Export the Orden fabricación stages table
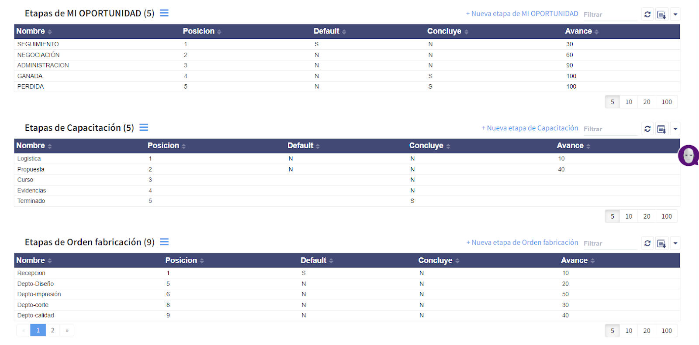The height and width of the screenshot is (345, 699). pyautogui.click(x=662, y=243)
